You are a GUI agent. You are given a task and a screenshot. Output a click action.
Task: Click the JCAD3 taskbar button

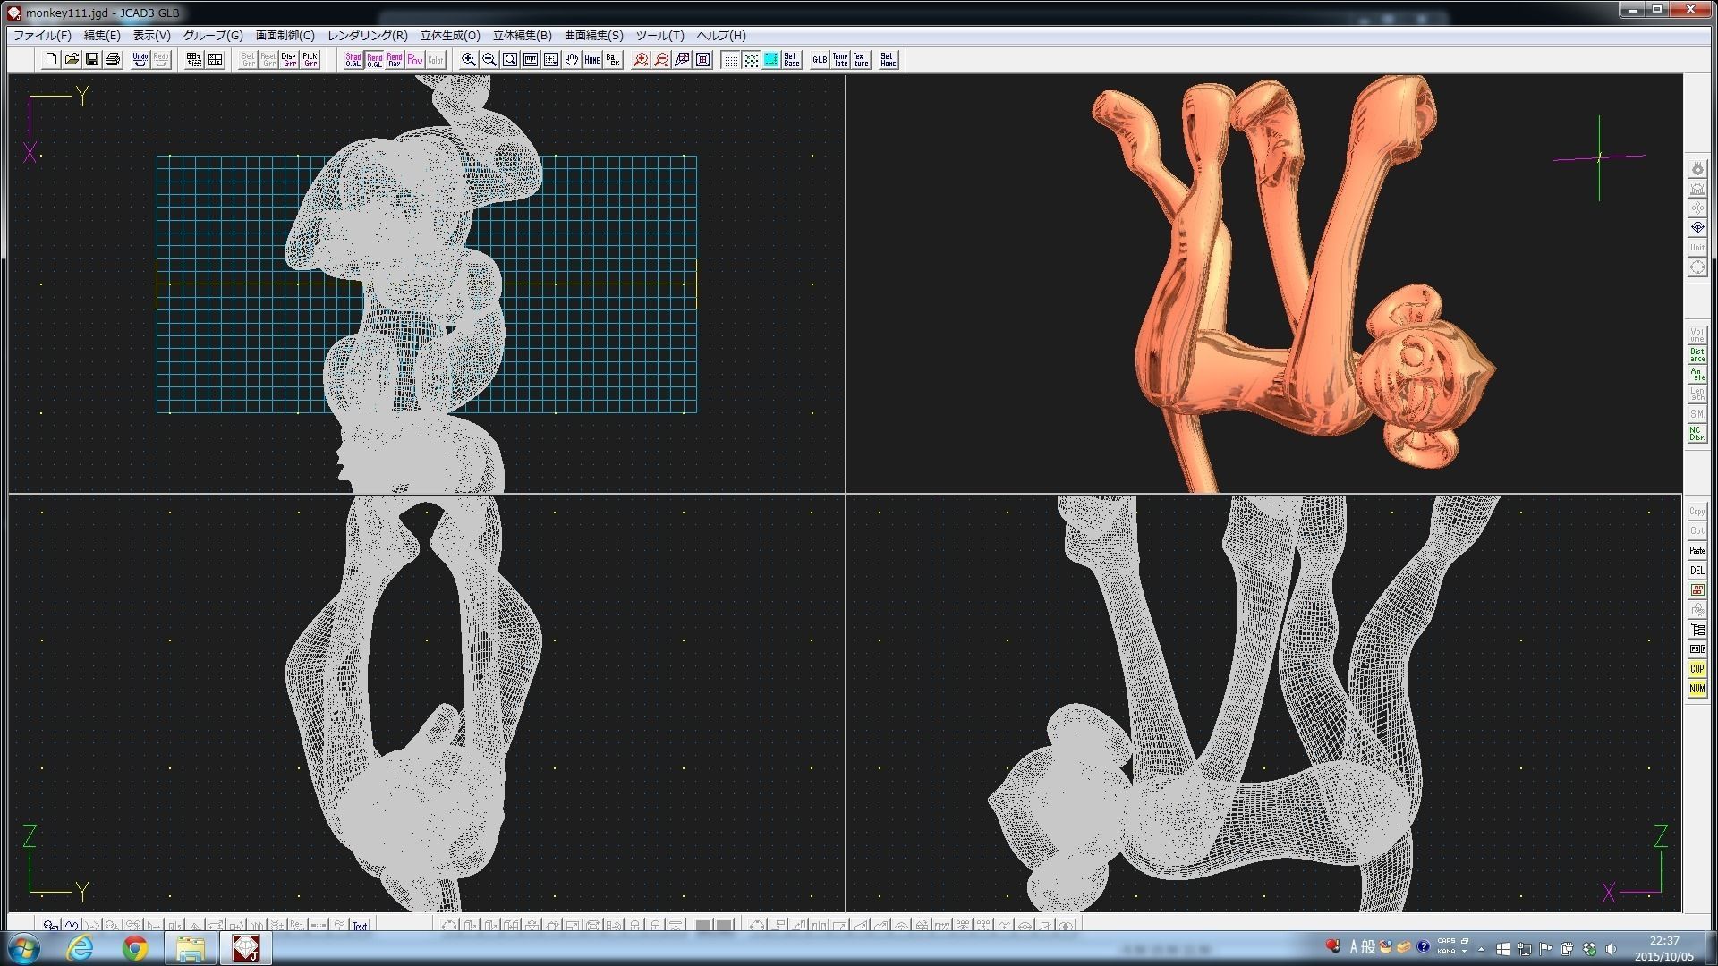[245, 948]
